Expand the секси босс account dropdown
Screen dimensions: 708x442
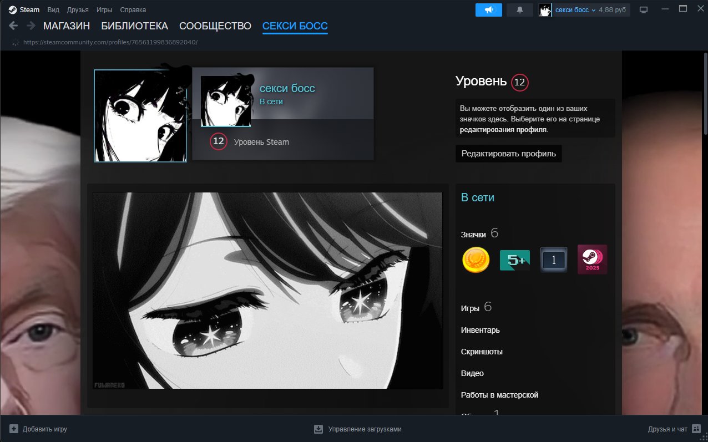click(575, 10)
